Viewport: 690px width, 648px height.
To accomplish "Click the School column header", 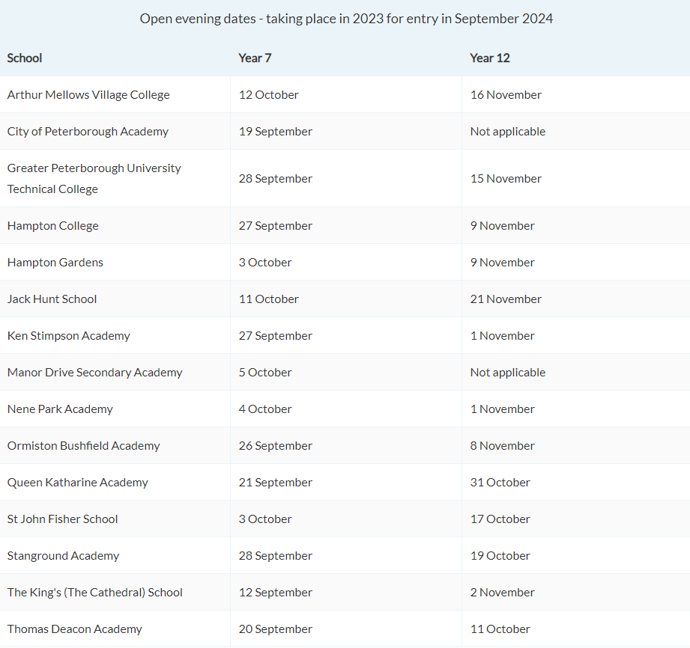I will pyautogui.click(x=25, y=58).
